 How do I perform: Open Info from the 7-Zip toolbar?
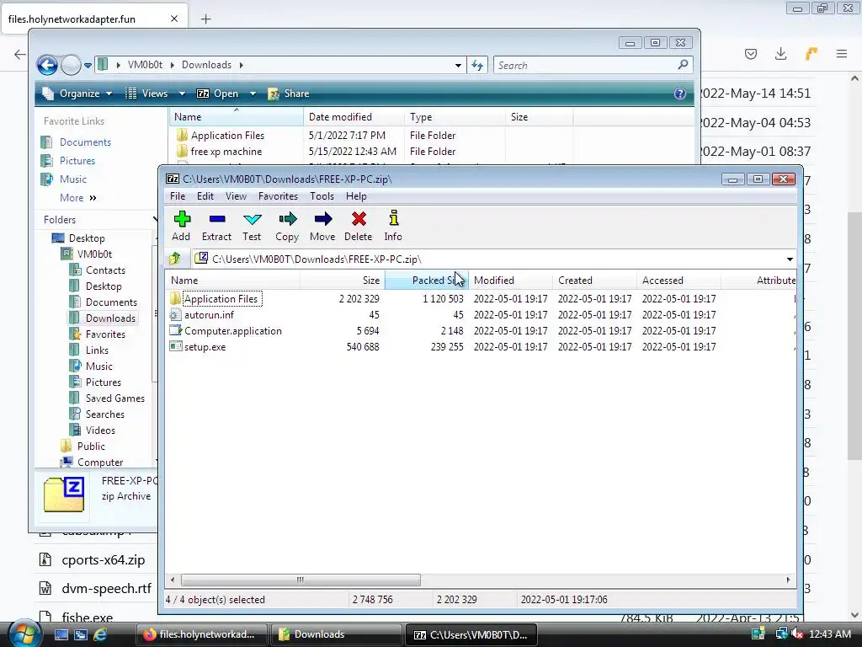point(393,226)
